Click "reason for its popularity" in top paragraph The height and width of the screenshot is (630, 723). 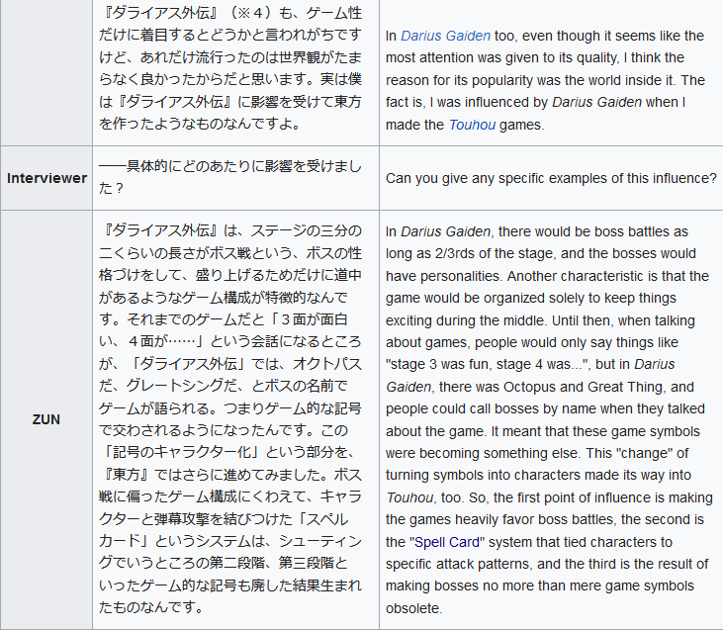(x=466, y=80)
